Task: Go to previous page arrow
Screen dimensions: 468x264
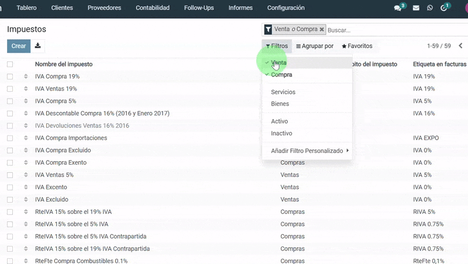Action: [461, 46]
